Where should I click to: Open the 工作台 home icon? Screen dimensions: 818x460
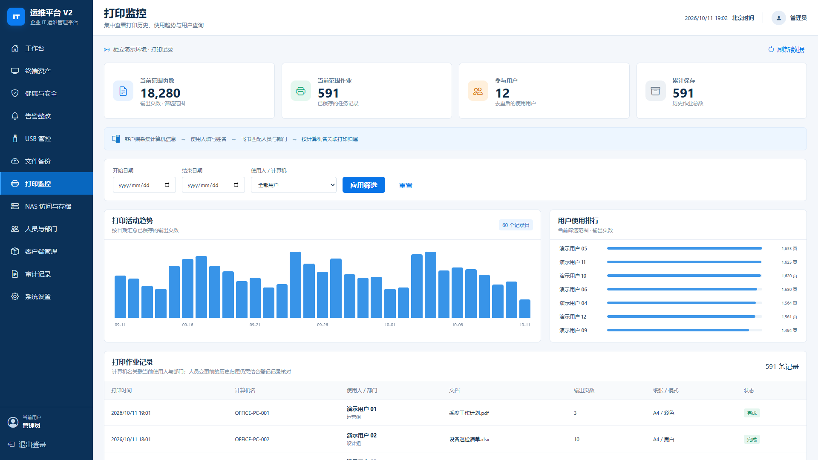tap(15, 48)
